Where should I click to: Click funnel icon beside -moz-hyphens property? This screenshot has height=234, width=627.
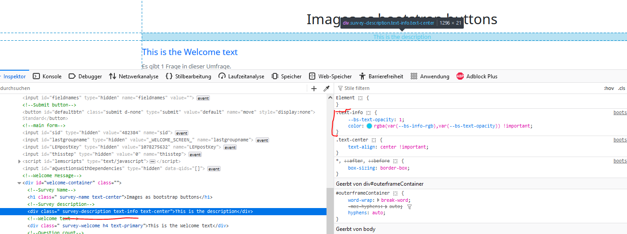409,207
